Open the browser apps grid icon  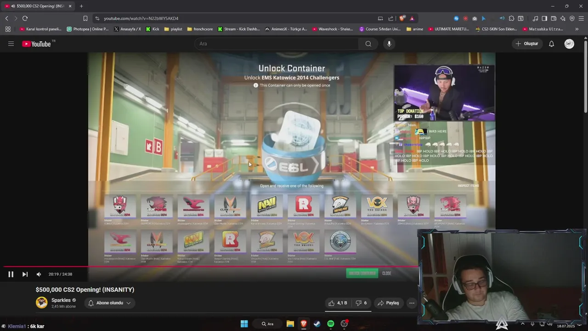tap(8, 29)
